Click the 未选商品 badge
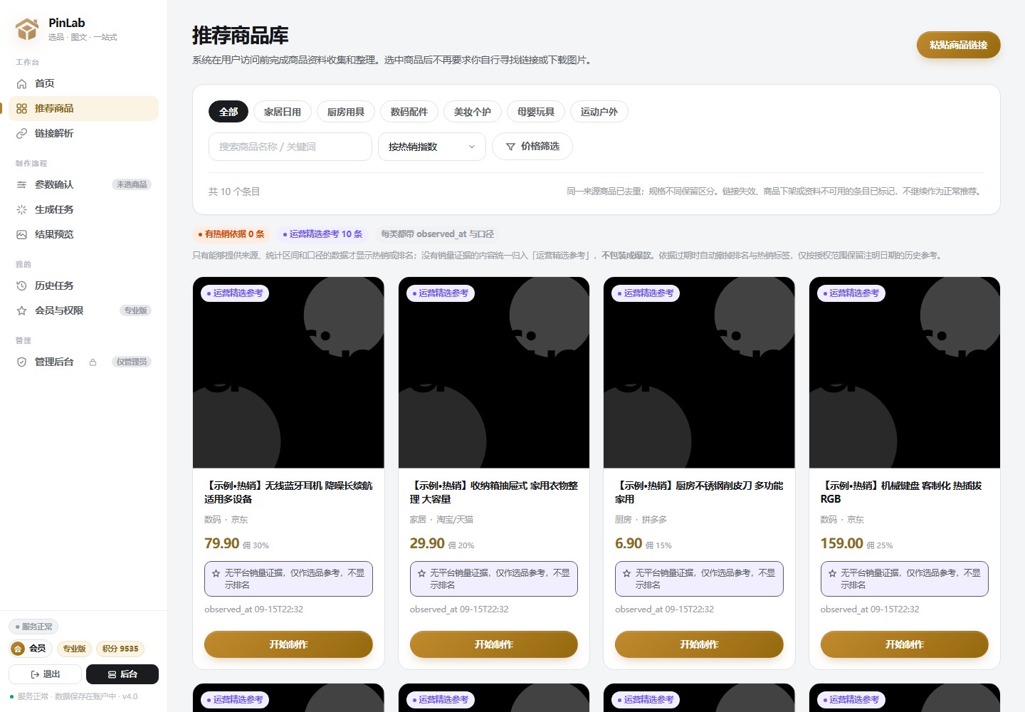The image size is (1025, 712). click(x=132, y=184)
